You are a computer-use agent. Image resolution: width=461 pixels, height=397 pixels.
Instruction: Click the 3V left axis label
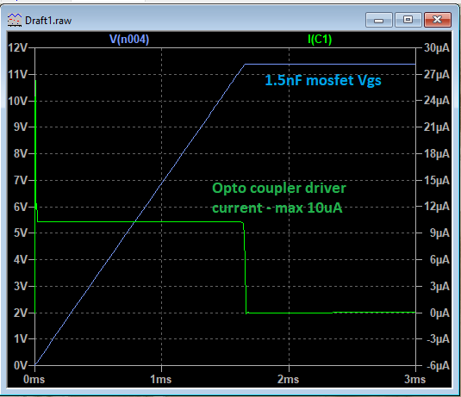[21, 286]
